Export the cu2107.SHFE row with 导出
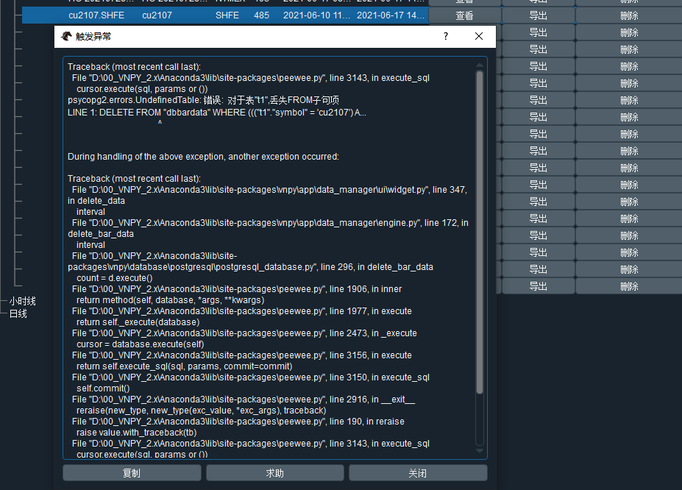 (537, 15)
